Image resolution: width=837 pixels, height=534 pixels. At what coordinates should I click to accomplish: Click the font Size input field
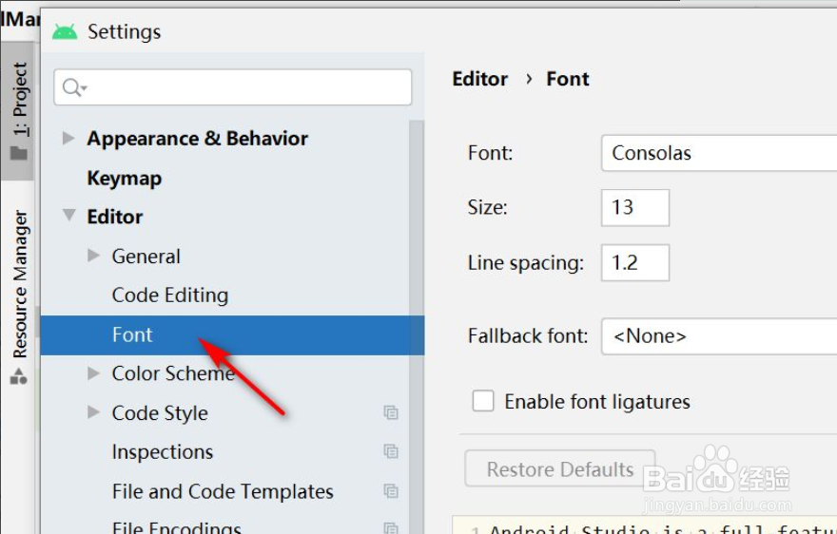[x=634, y=207]
